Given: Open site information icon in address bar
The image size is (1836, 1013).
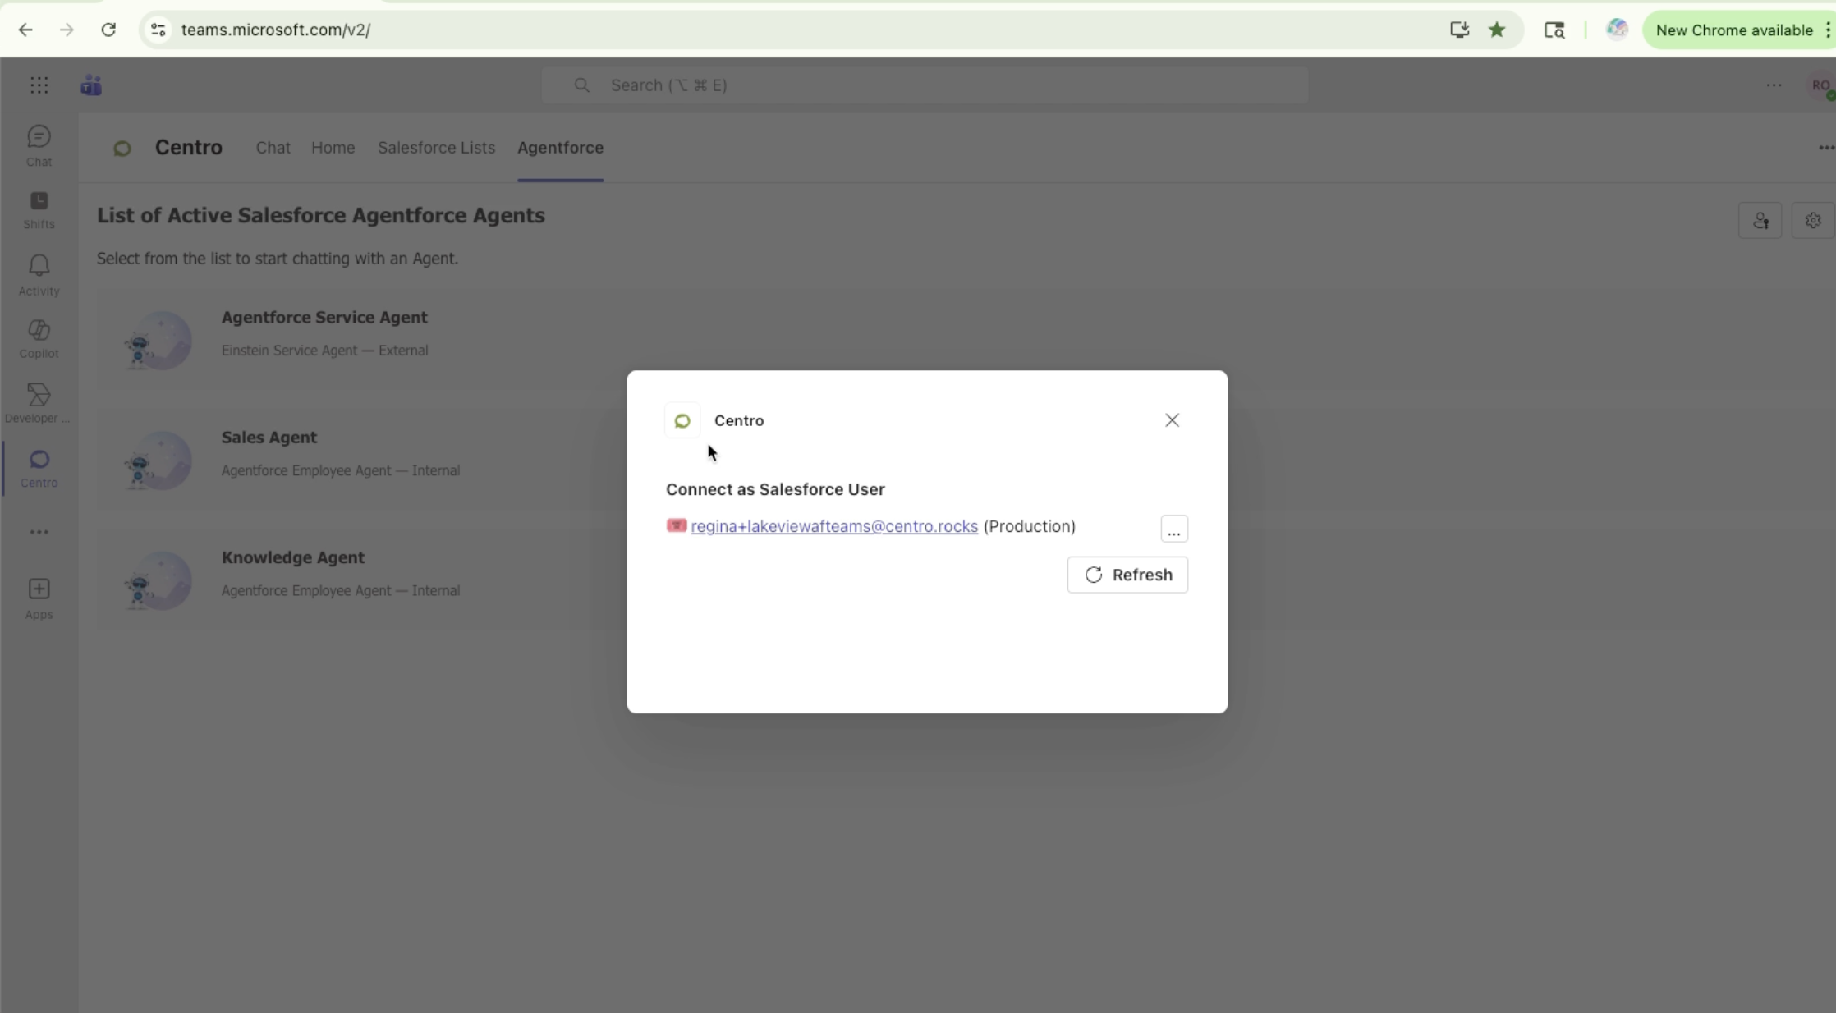Looking at the screenshot, I should [158, 30].
